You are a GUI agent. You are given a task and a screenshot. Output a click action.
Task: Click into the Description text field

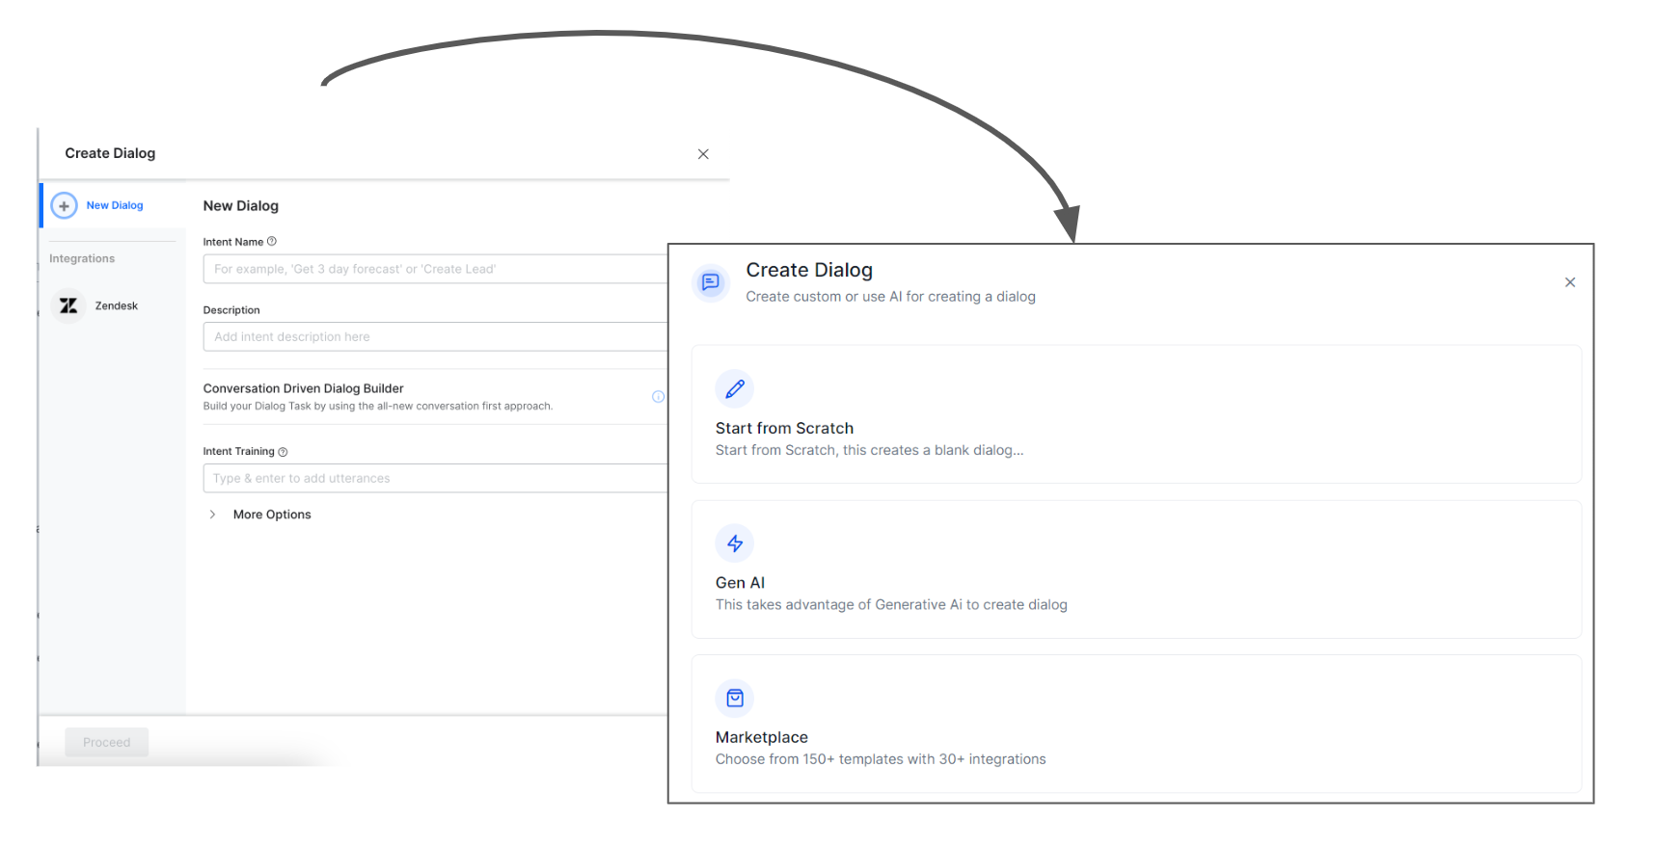click(434, 336)
